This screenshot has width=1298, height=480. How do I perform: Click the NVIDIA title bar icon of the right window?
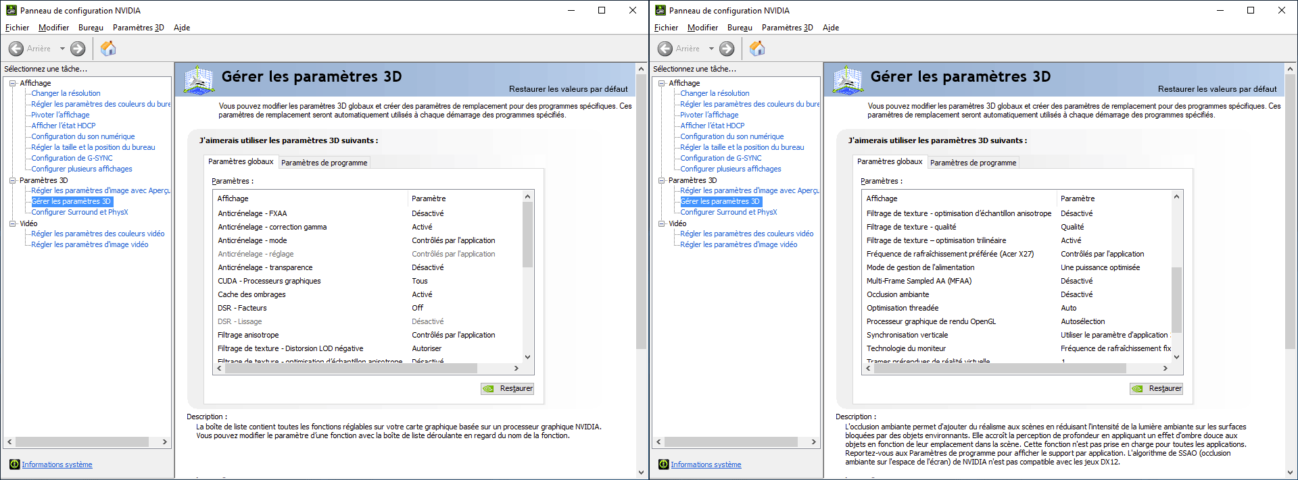click(660, 10)
